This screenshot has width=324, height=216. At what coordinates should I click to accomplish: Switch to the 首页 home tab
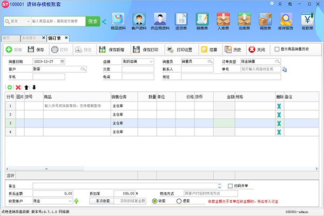pyautogui.click(x=11, y=38)
